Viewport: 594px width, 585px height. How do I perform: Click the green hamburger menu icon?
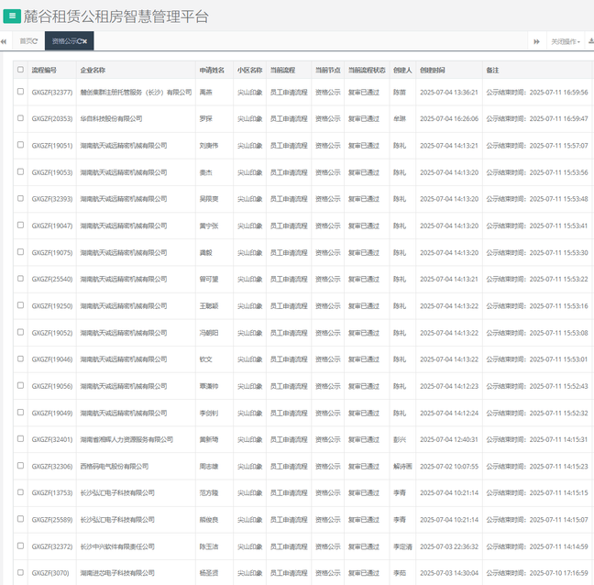[x=11, y=17]
